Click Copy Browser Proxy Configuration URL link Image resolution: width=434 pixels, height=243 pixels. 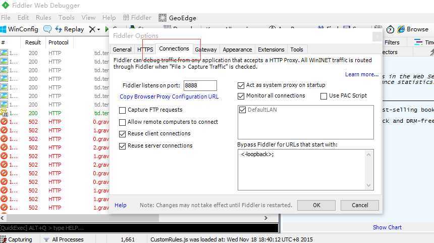[x=169, y=96]
